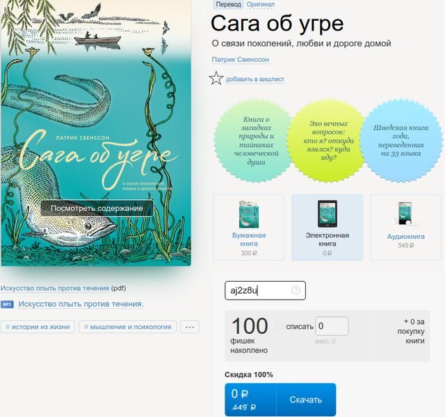Switch to the 'Оригинал' tab
Viewport: 445px width, 417px height.
[260, 4]
